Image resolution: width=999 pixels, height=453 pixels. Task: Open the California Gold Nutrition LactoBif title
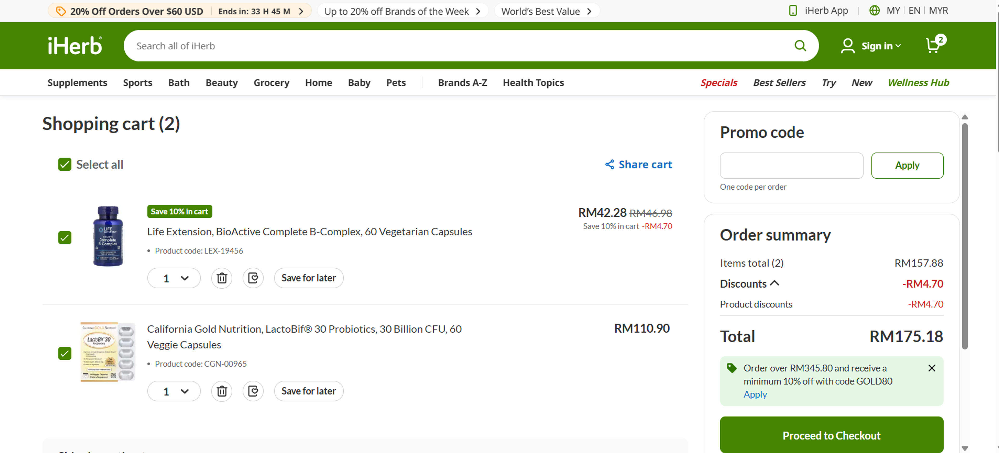304,337
